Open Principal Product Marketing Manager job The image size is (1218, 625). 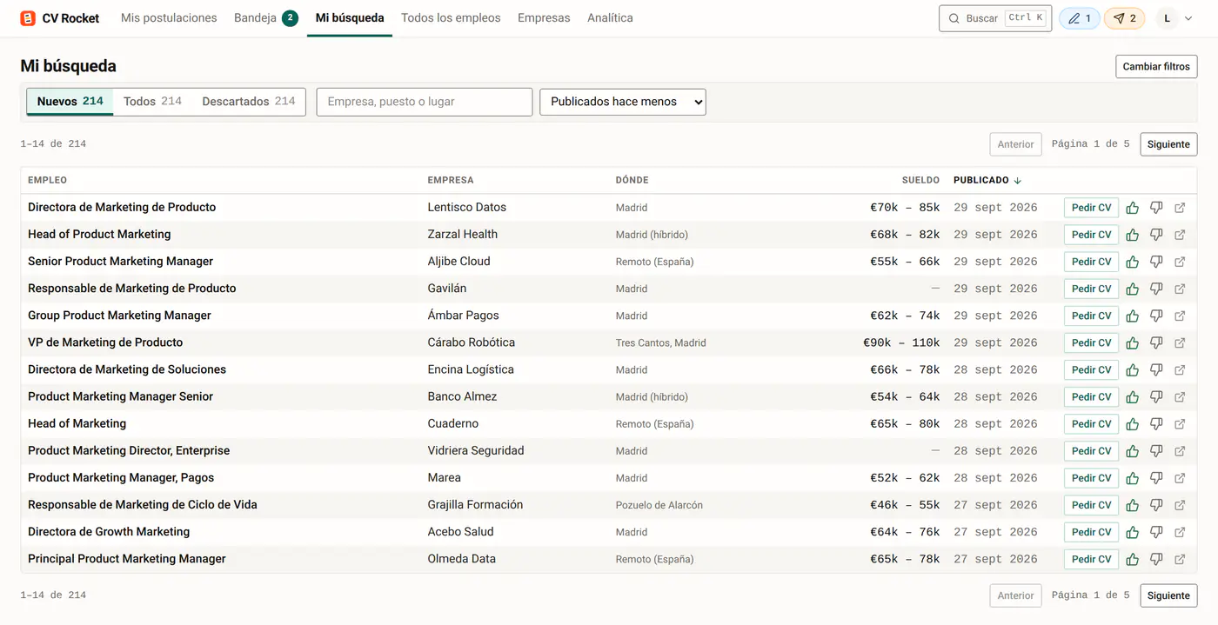127,559
